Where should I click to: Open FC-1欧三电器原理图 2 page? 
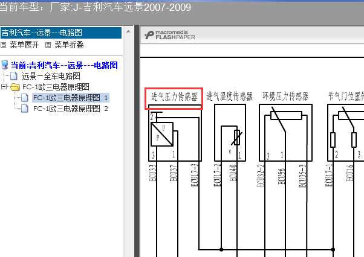pos(71,109)
